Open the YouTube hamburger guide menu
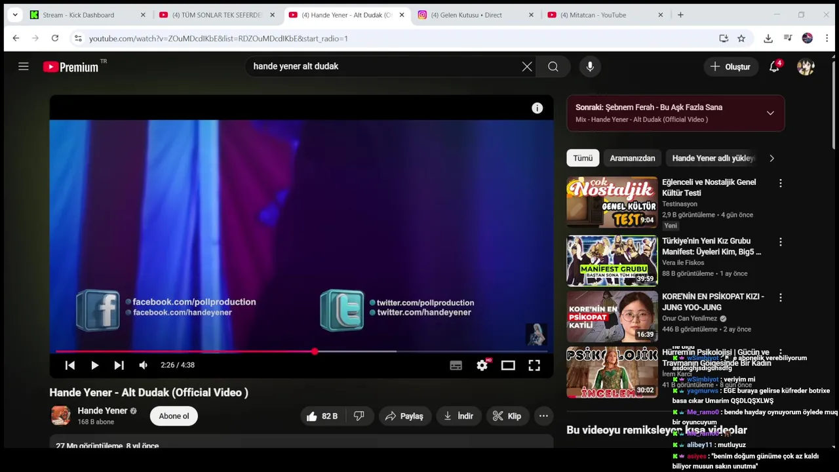Screen dimensions: 839x472 (24, 66)
